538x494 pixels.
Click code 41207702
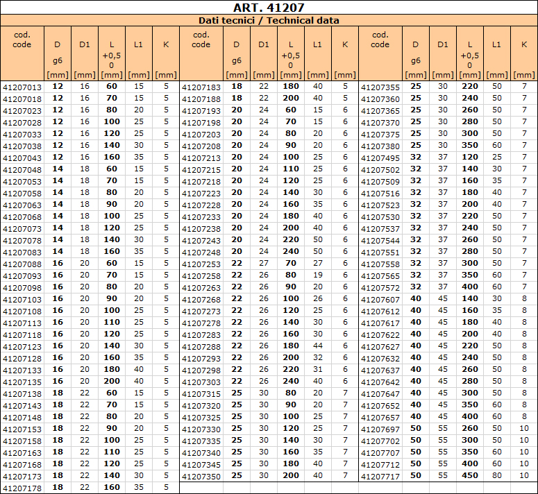[x=380, y=441]
